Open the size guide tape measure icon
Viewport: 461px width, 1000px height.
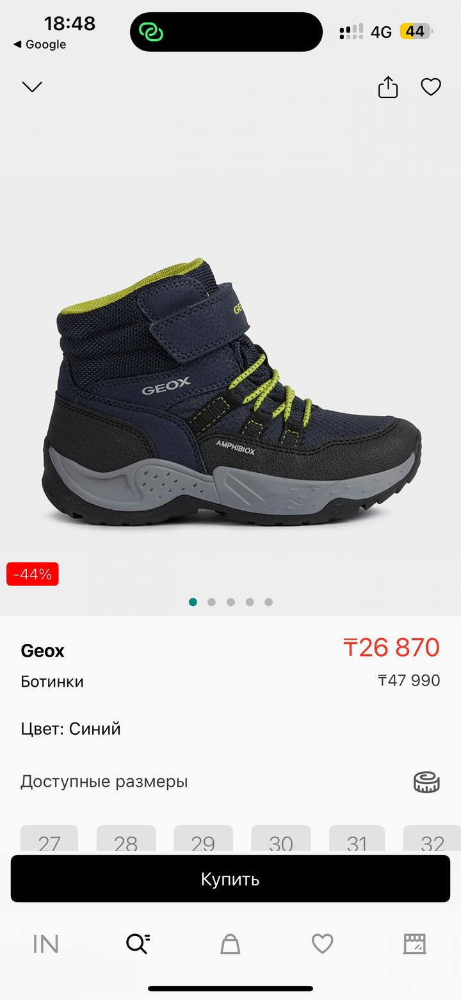426,782
